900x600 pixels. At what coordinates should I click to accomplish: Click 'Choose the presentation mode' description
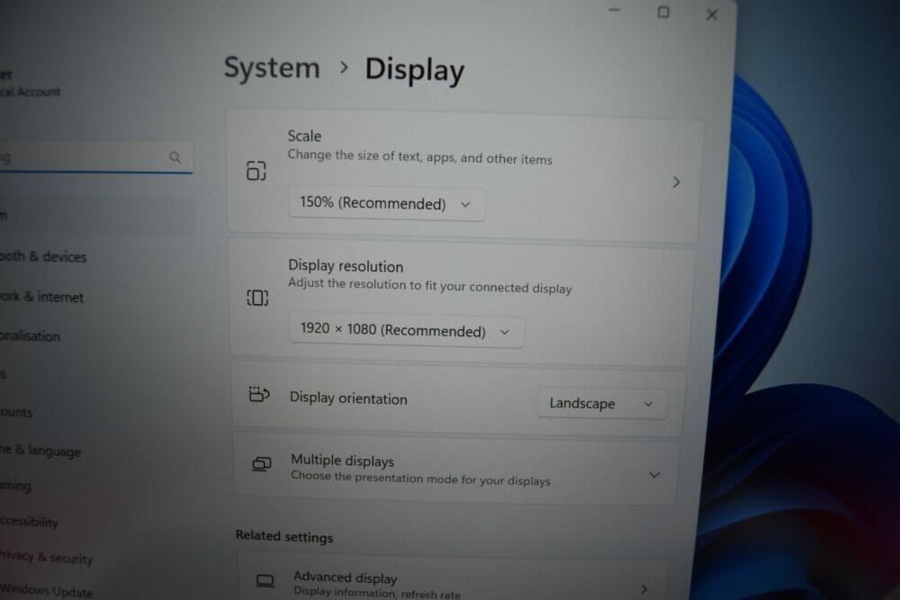(420, 479)
